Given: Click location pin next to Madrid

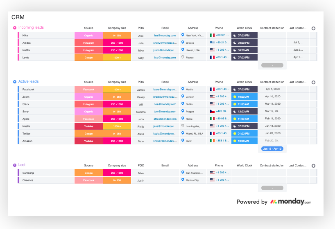Looking at the screenshot, I should [183, 89].
